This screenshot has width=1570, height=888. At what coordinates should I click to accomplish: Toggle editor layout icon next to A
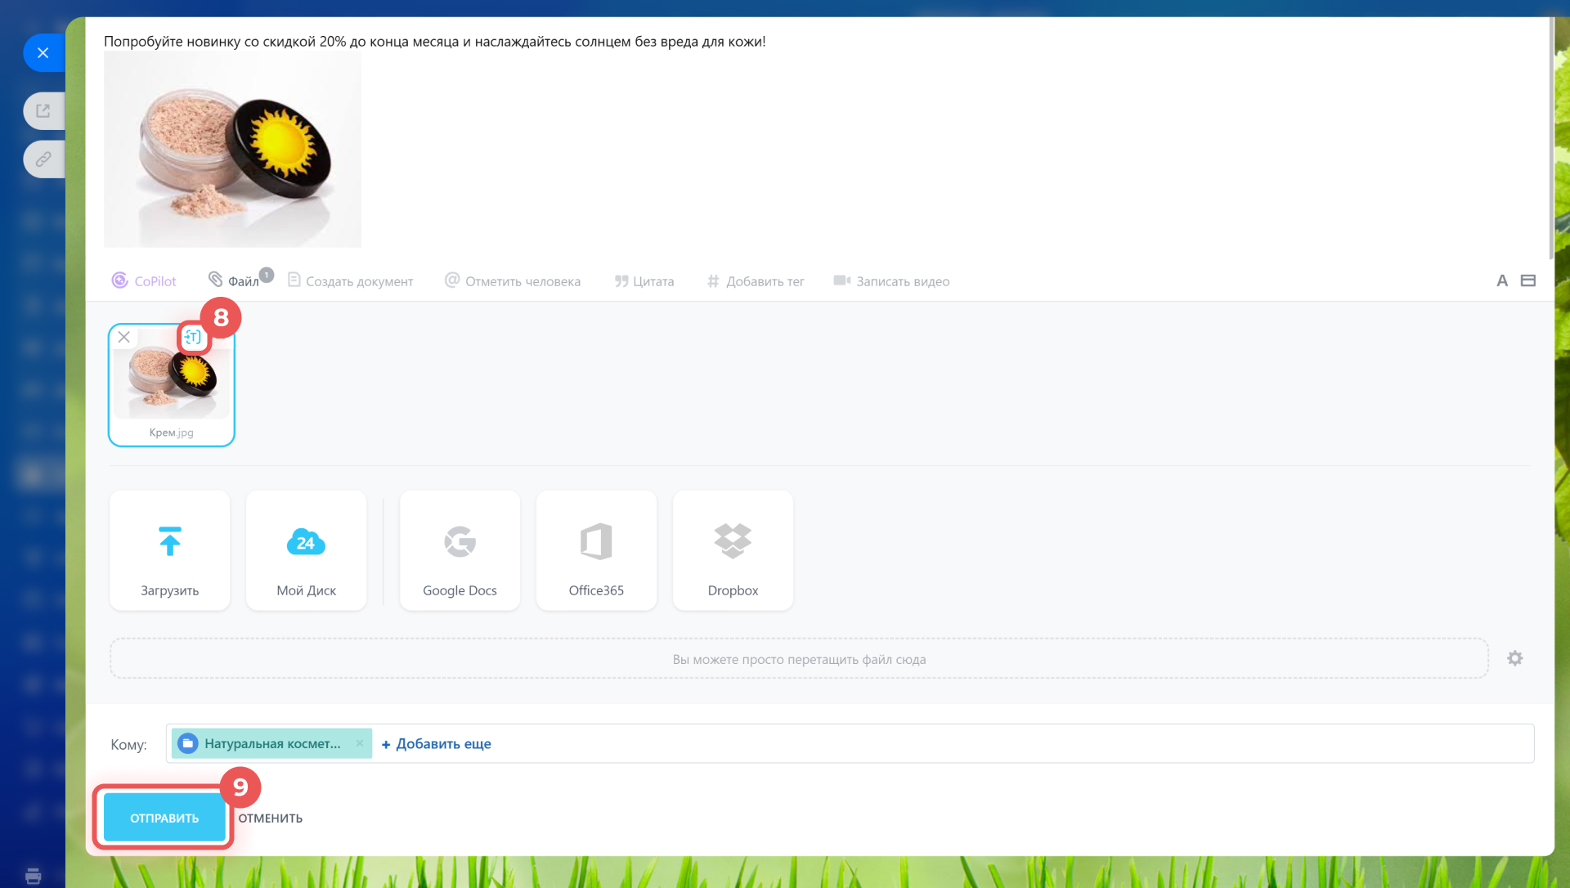(x=1527, y=280)
